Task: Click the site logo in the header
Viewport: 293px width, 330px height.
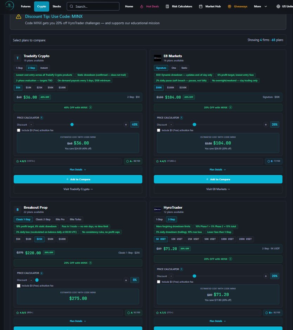Action: tap(9, 6)
